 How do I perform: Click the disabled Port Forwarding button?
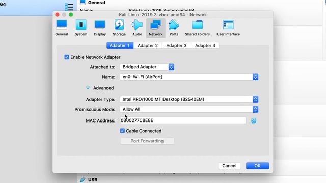[147, 141]
